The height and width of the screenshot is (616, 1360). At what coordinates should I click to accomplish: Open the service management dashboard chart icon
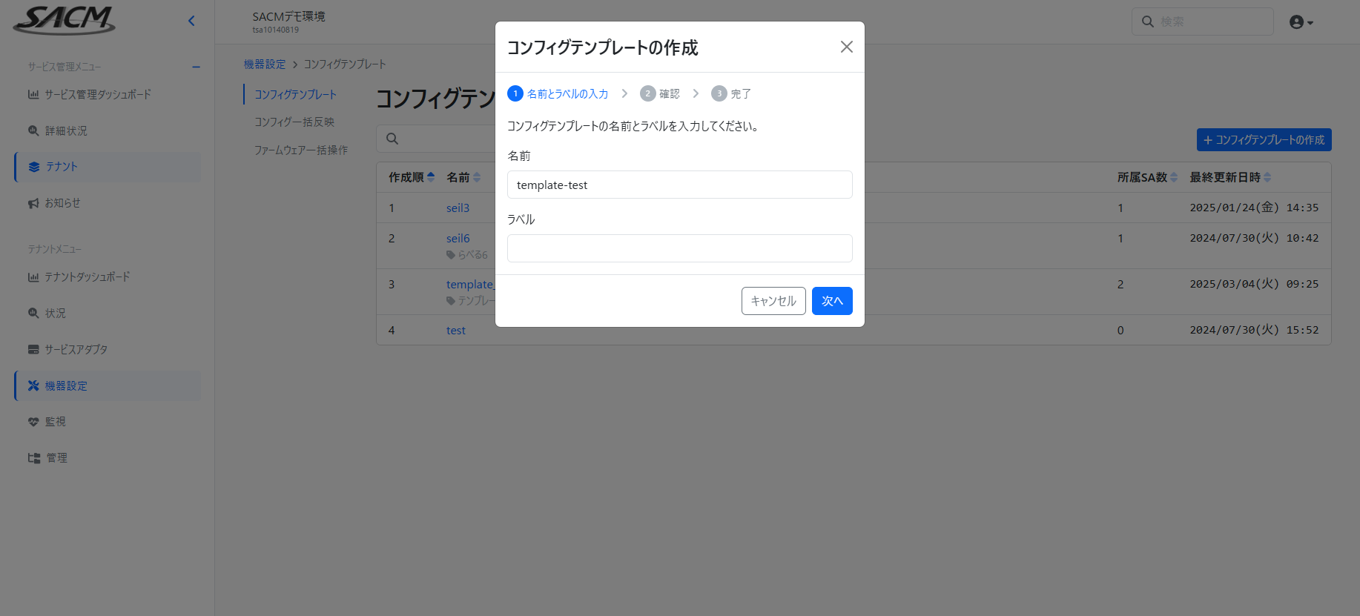33,95
